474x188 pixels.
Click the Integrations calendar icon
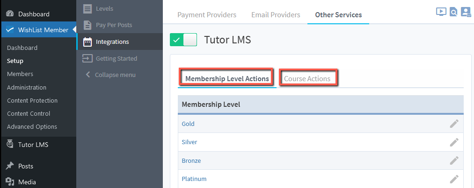point(88,42)
